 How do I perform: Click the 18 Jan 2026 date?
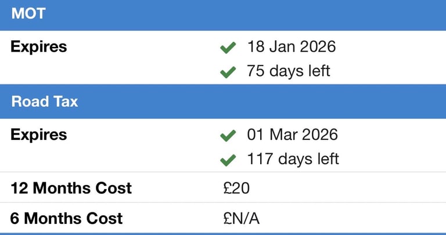(x=292, y=47)
